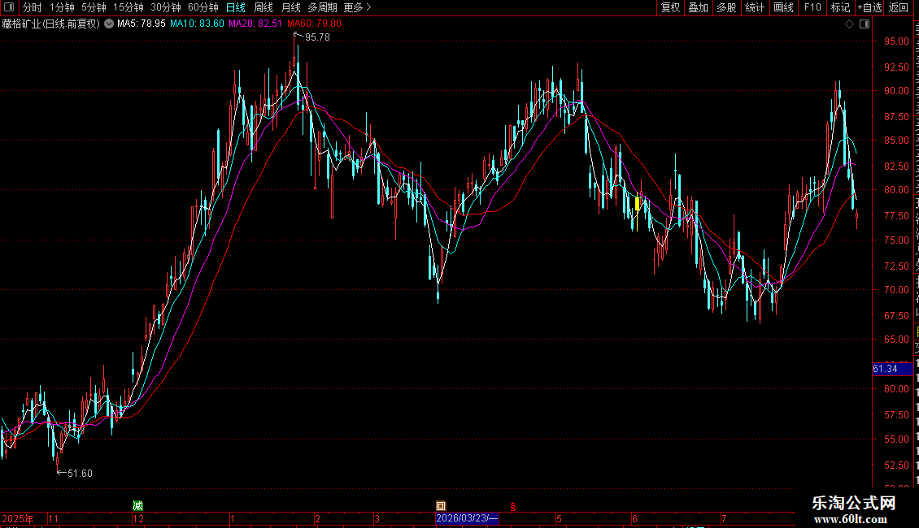Image resolution: width=919 pixels, height=528 pixels.
Task: Click the yellow highlighted candlestick
Action: tap(637, 204)
